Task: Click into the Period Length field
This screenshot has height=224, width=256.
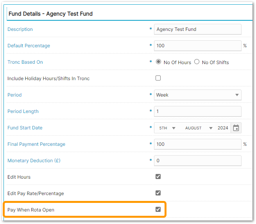Action: click(x=197, y=111)
